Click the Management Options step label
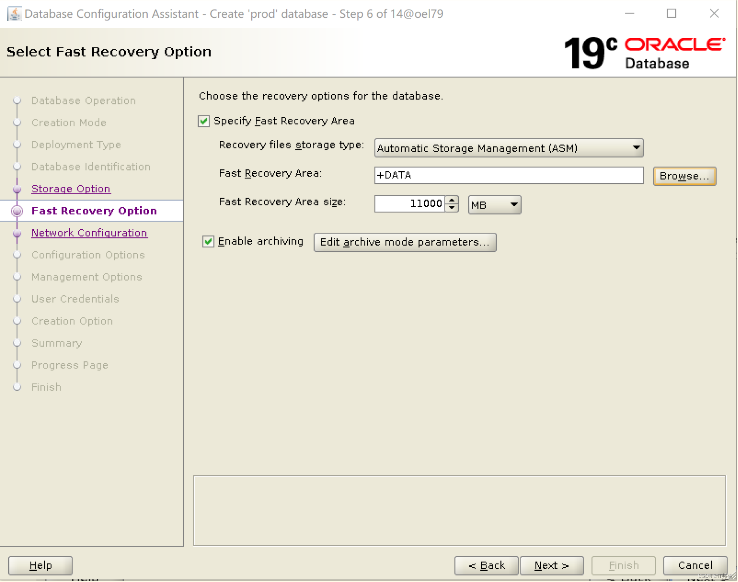This screenshot has height=582, width=738. pyautogui.click(x=86, y=276)
